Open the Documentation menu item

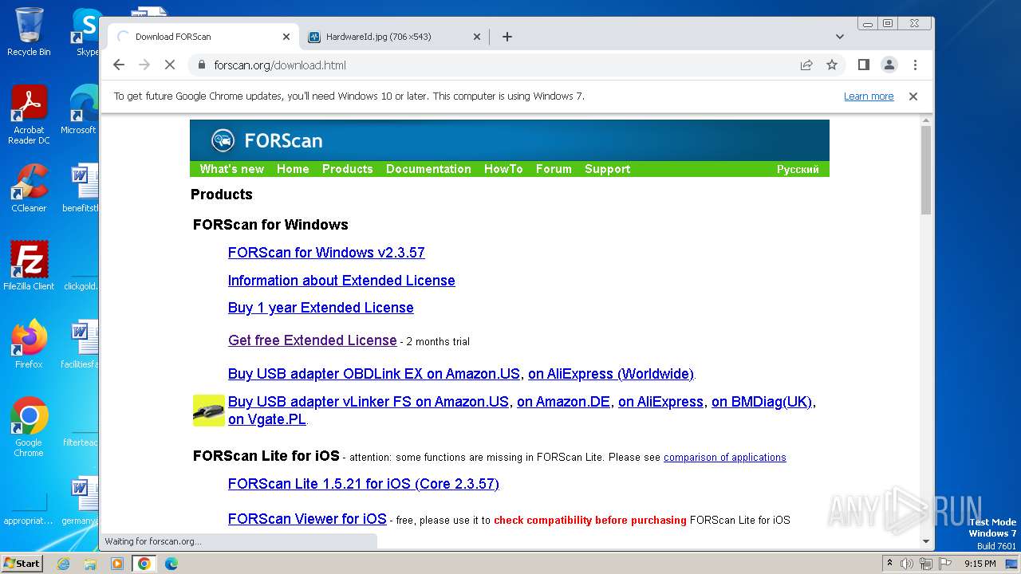tap(428, 169)
